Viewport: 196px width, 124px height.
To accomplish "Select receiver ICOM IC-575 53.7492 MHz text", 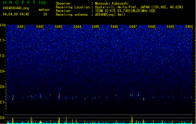I will (x=125, y=11).
